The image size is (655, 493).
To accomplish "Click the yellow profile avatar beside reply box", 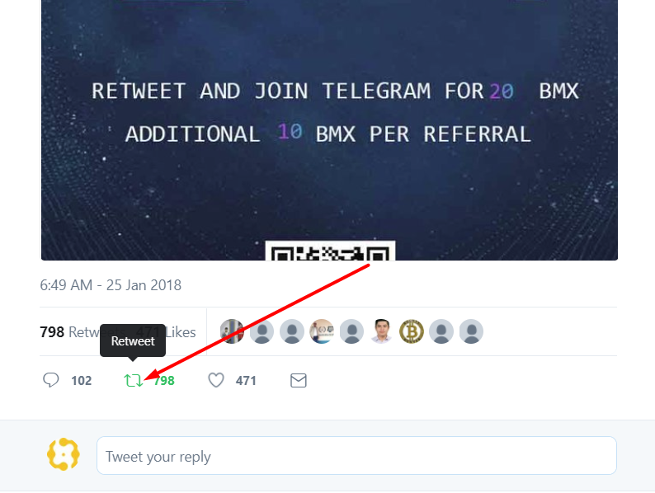I will 63,454.
